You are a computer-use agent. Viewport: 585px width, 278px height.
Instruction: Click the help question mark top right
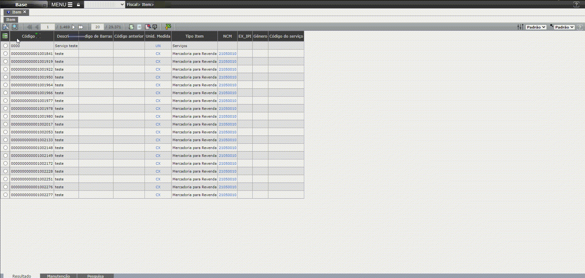[576, 4]
